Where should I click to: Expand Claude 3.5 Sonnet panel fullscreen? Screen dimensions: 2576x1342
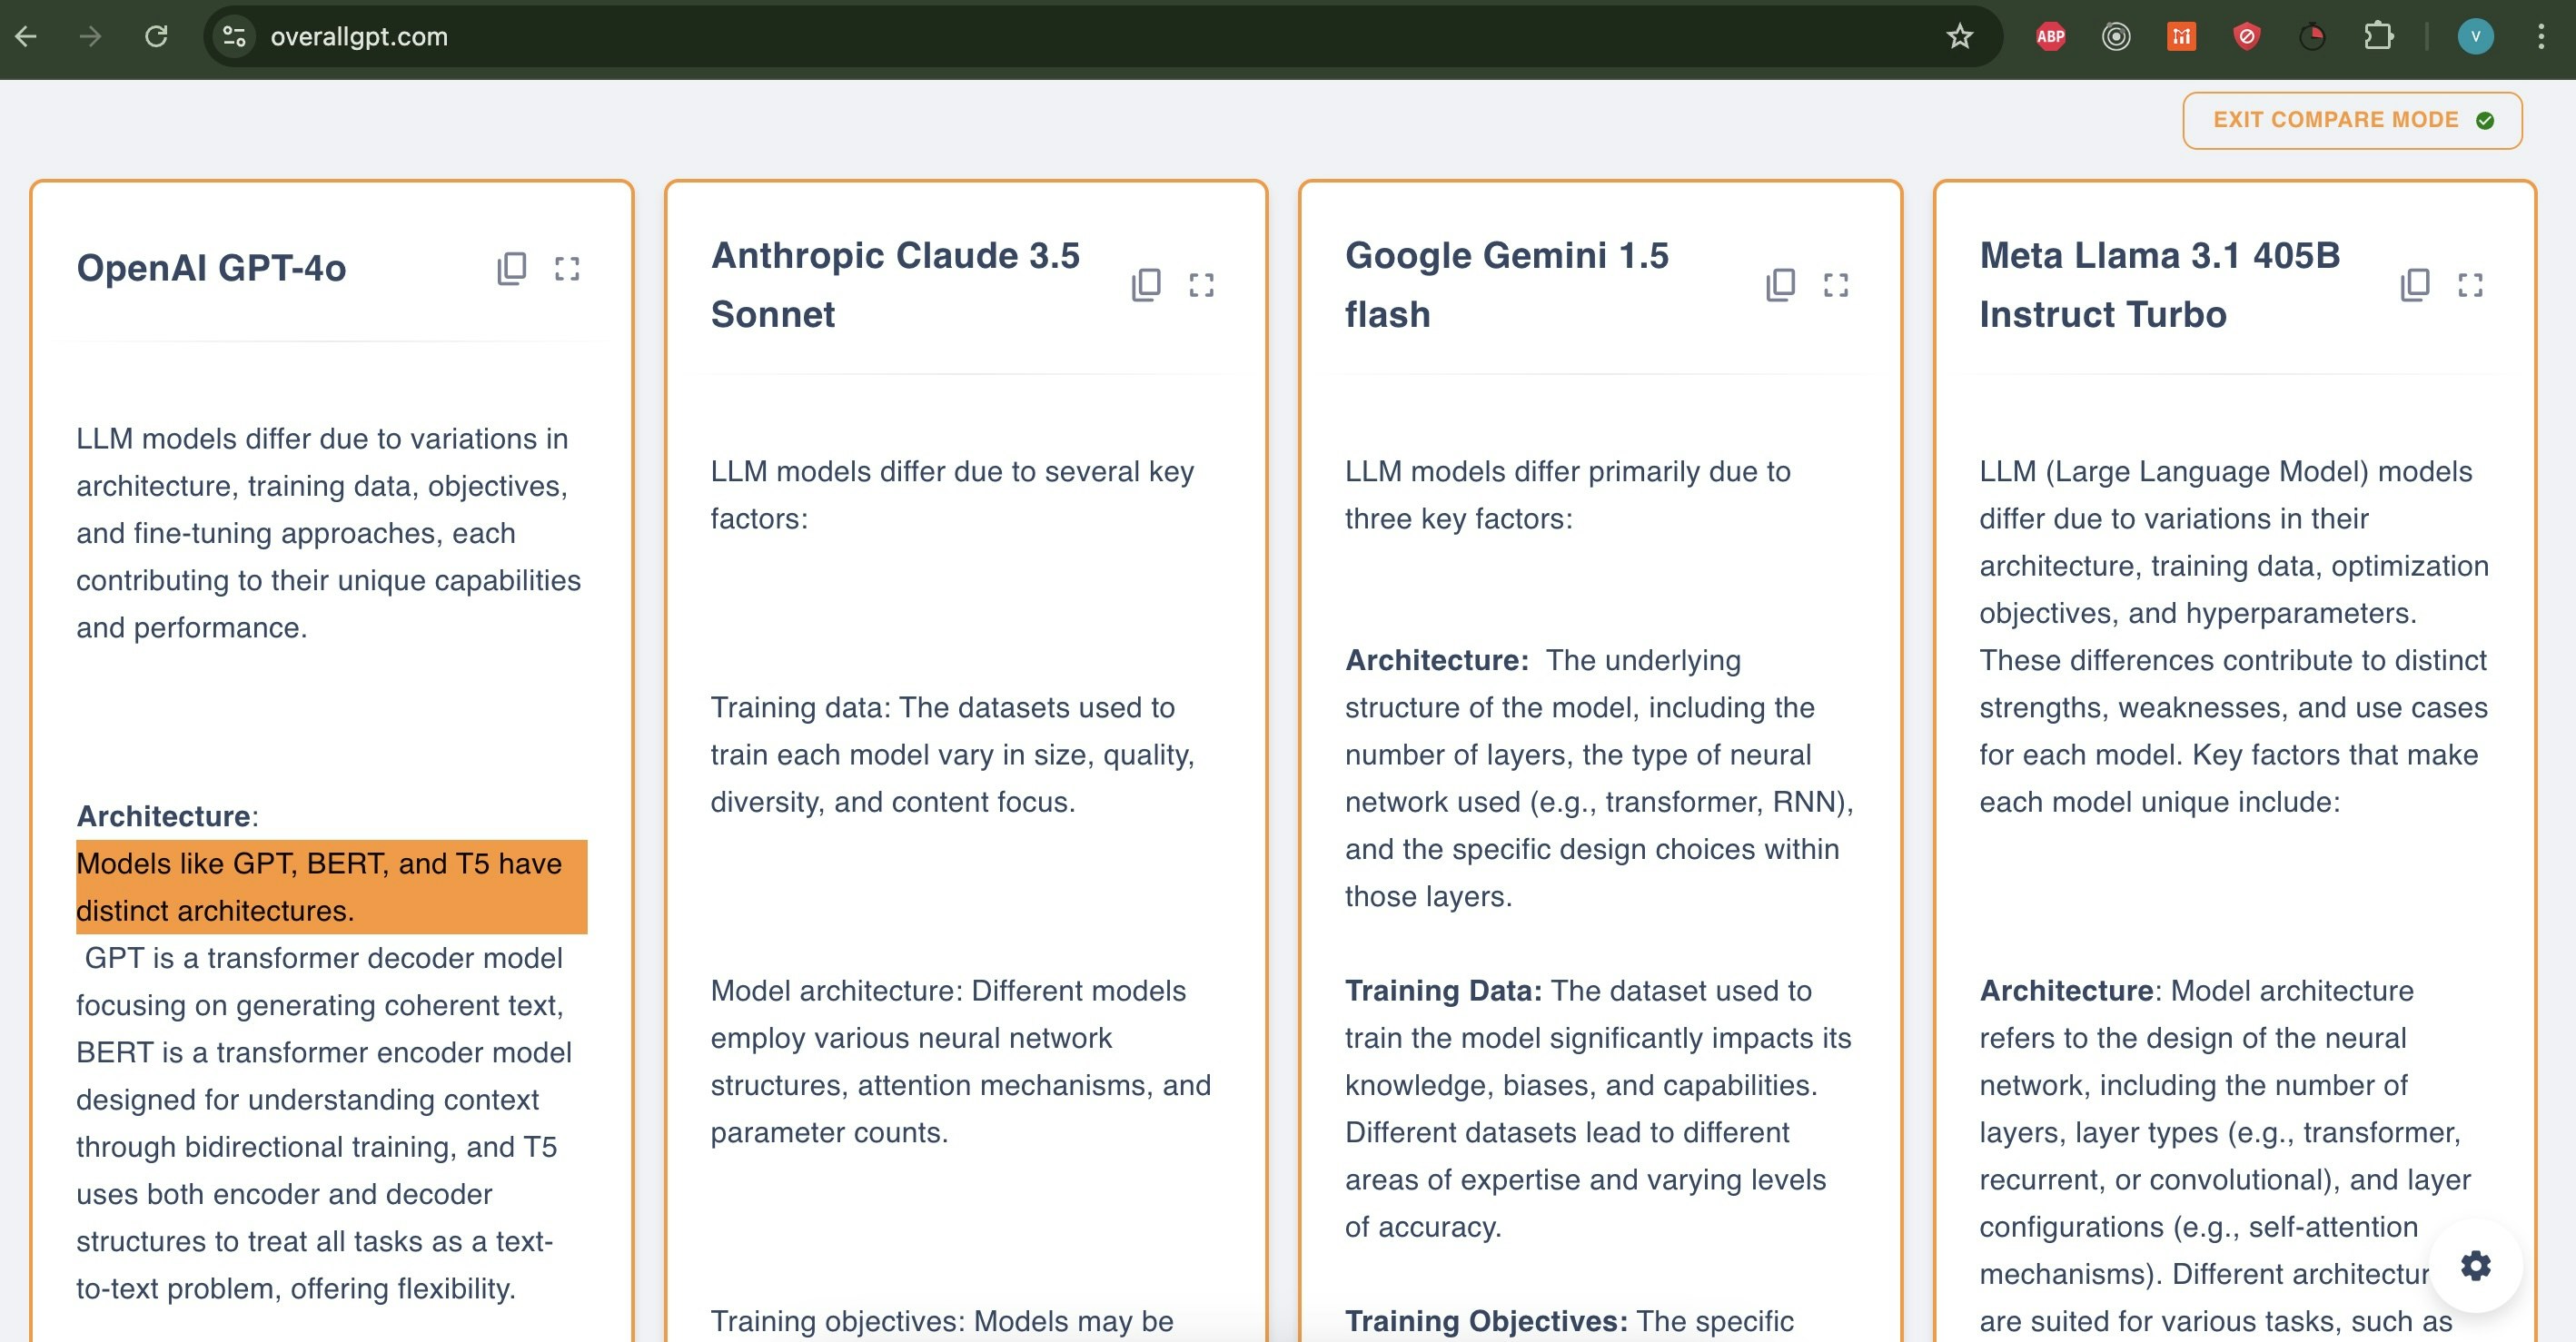[x=1201, y=285]
